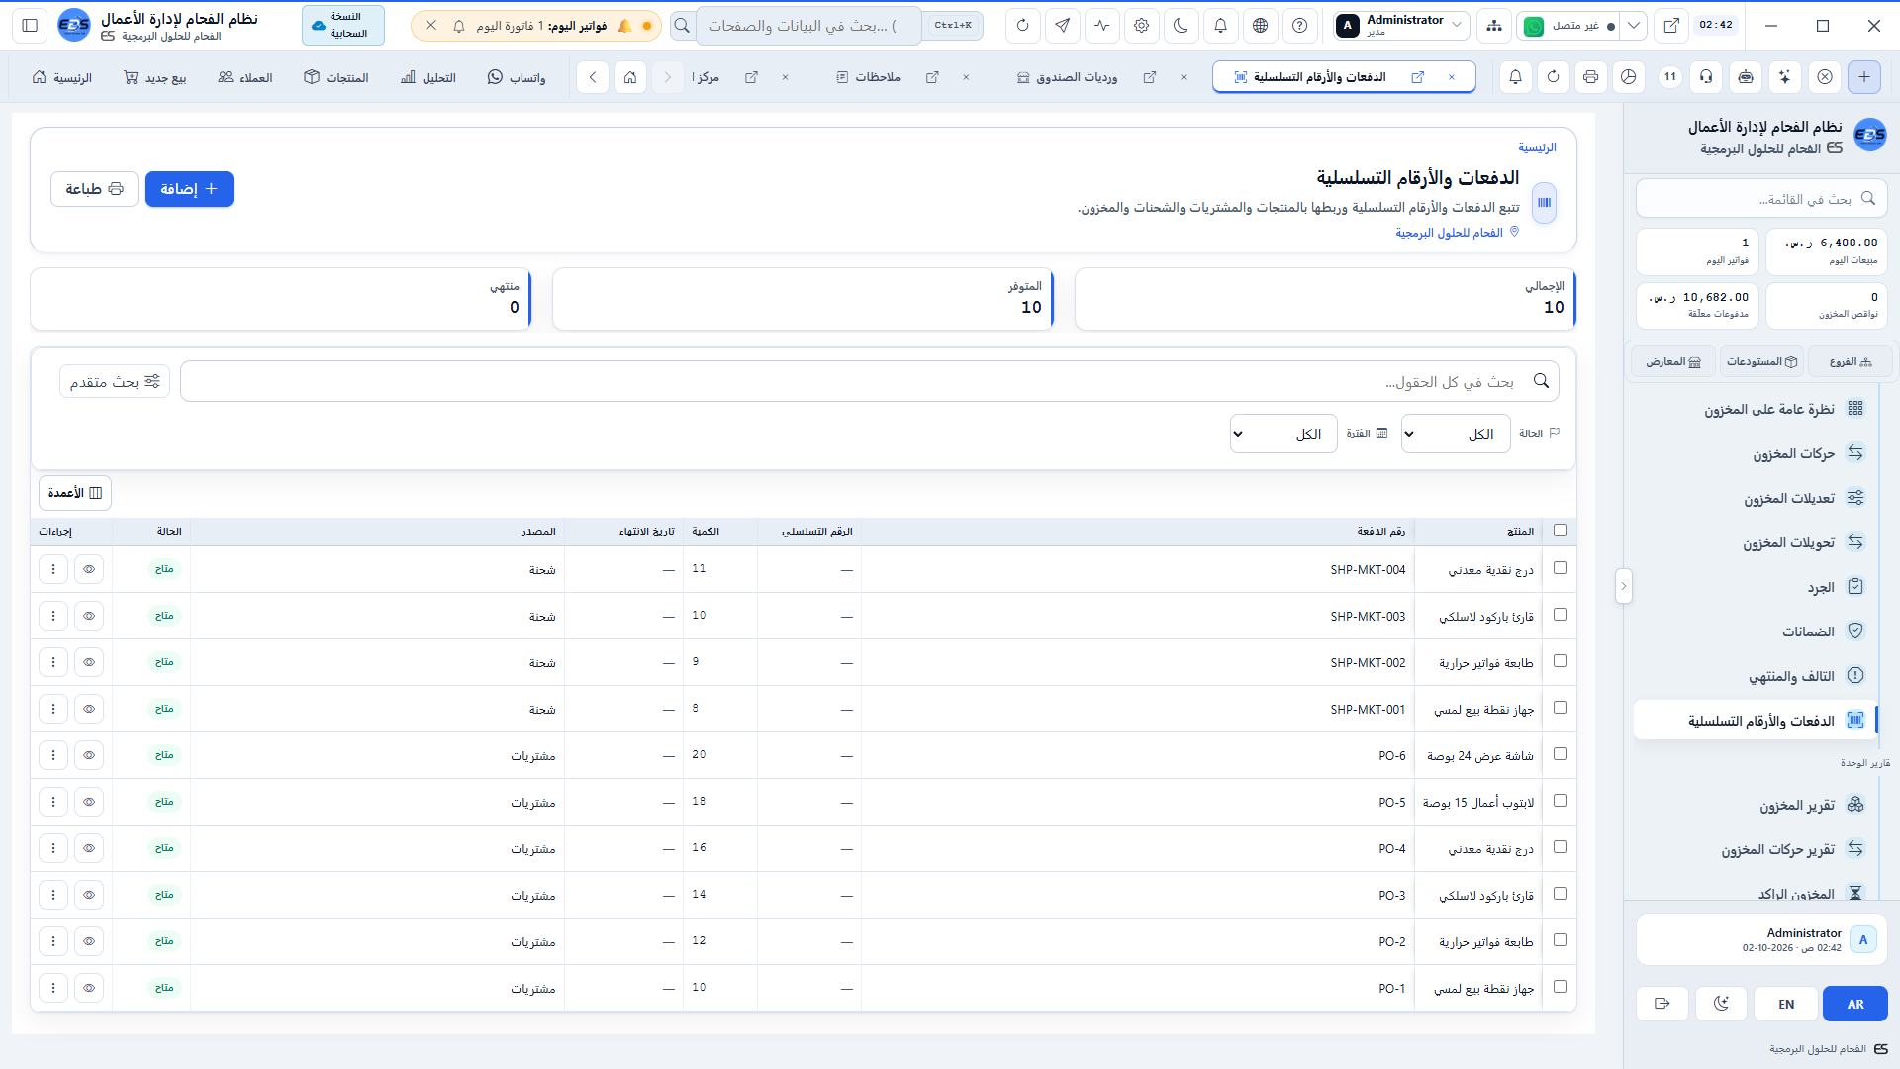Click the pie chart icon in tab toolbar
The image size is (1900, 1069).
click(1628, 77)
